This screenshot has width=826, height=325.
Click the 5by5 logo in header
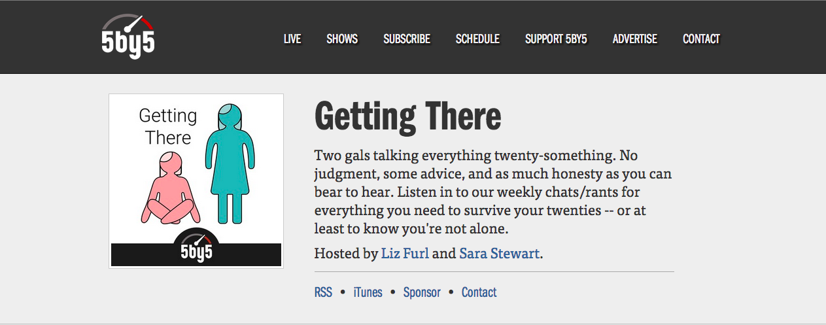[128, 36]
